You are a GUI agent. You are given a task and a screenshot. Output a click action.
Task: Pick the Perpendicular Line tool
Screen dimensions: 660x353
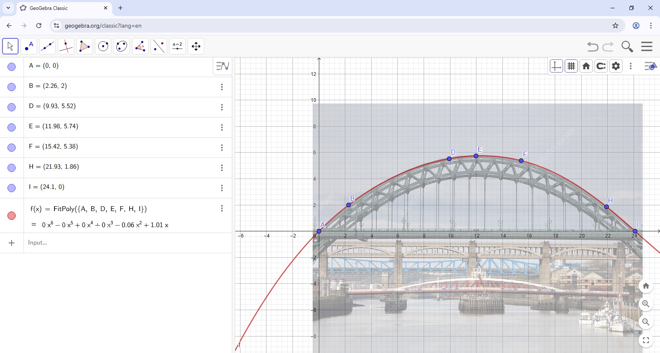tap(66, 46)
